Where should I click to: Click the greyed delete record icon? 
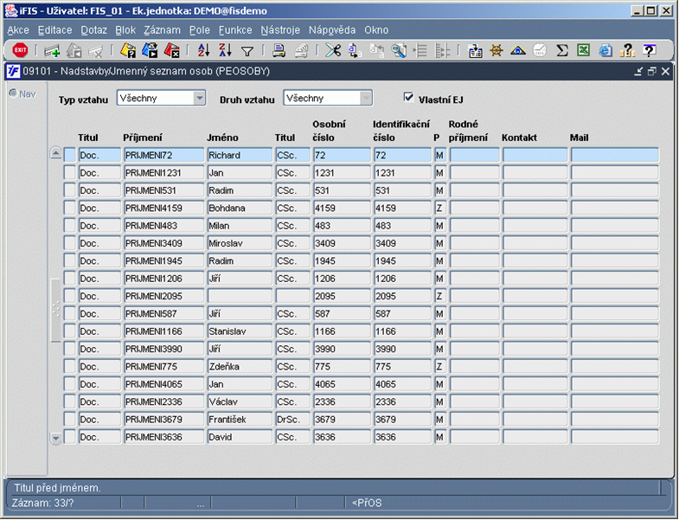click(x=96, y=51)
